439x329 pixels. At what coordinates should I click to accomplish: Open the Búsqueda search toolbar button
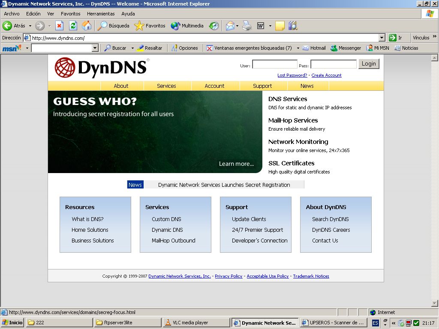coord(113,26)
